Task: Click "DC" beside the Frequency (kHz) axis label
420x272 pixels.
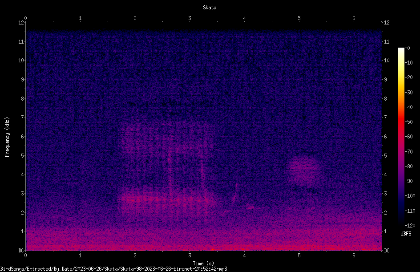Action: coord(21,250)
